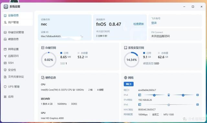Click the uptime value 3 分钟 9 秒

click(x=102, y=36)
